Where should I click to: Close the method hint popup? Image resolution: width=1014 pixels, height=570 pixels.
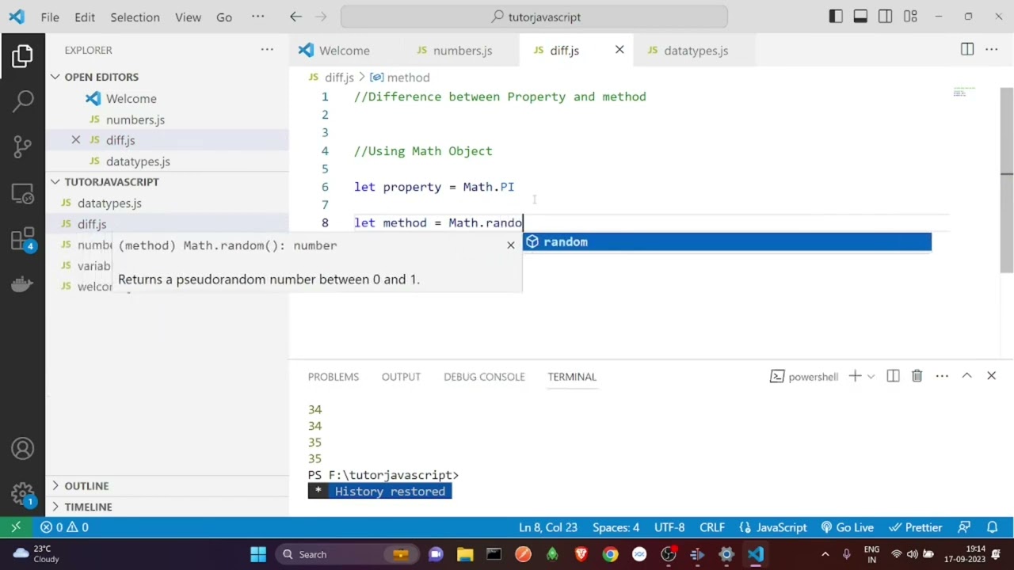(511, 245)
